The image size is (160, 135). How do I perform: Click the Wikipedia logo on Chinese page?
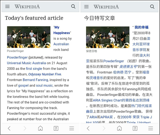(x=106, y=7)
